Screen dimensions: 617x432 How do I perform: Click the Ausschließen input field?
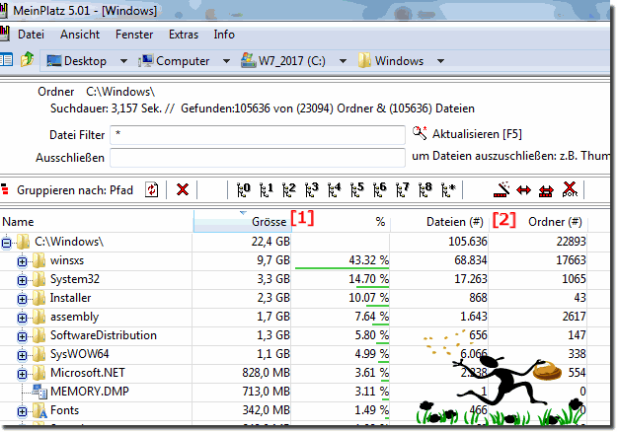coord(258,158)
